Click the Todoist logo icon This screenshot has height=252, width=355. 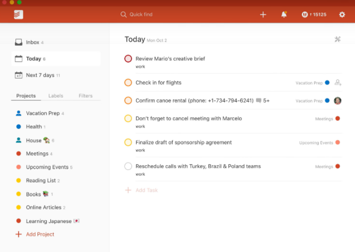click(19, 14)
